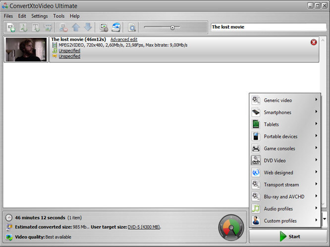Expand the DVD Video submenu
The height and width of the screenshot is (247, 330).
tap(285, 161)
